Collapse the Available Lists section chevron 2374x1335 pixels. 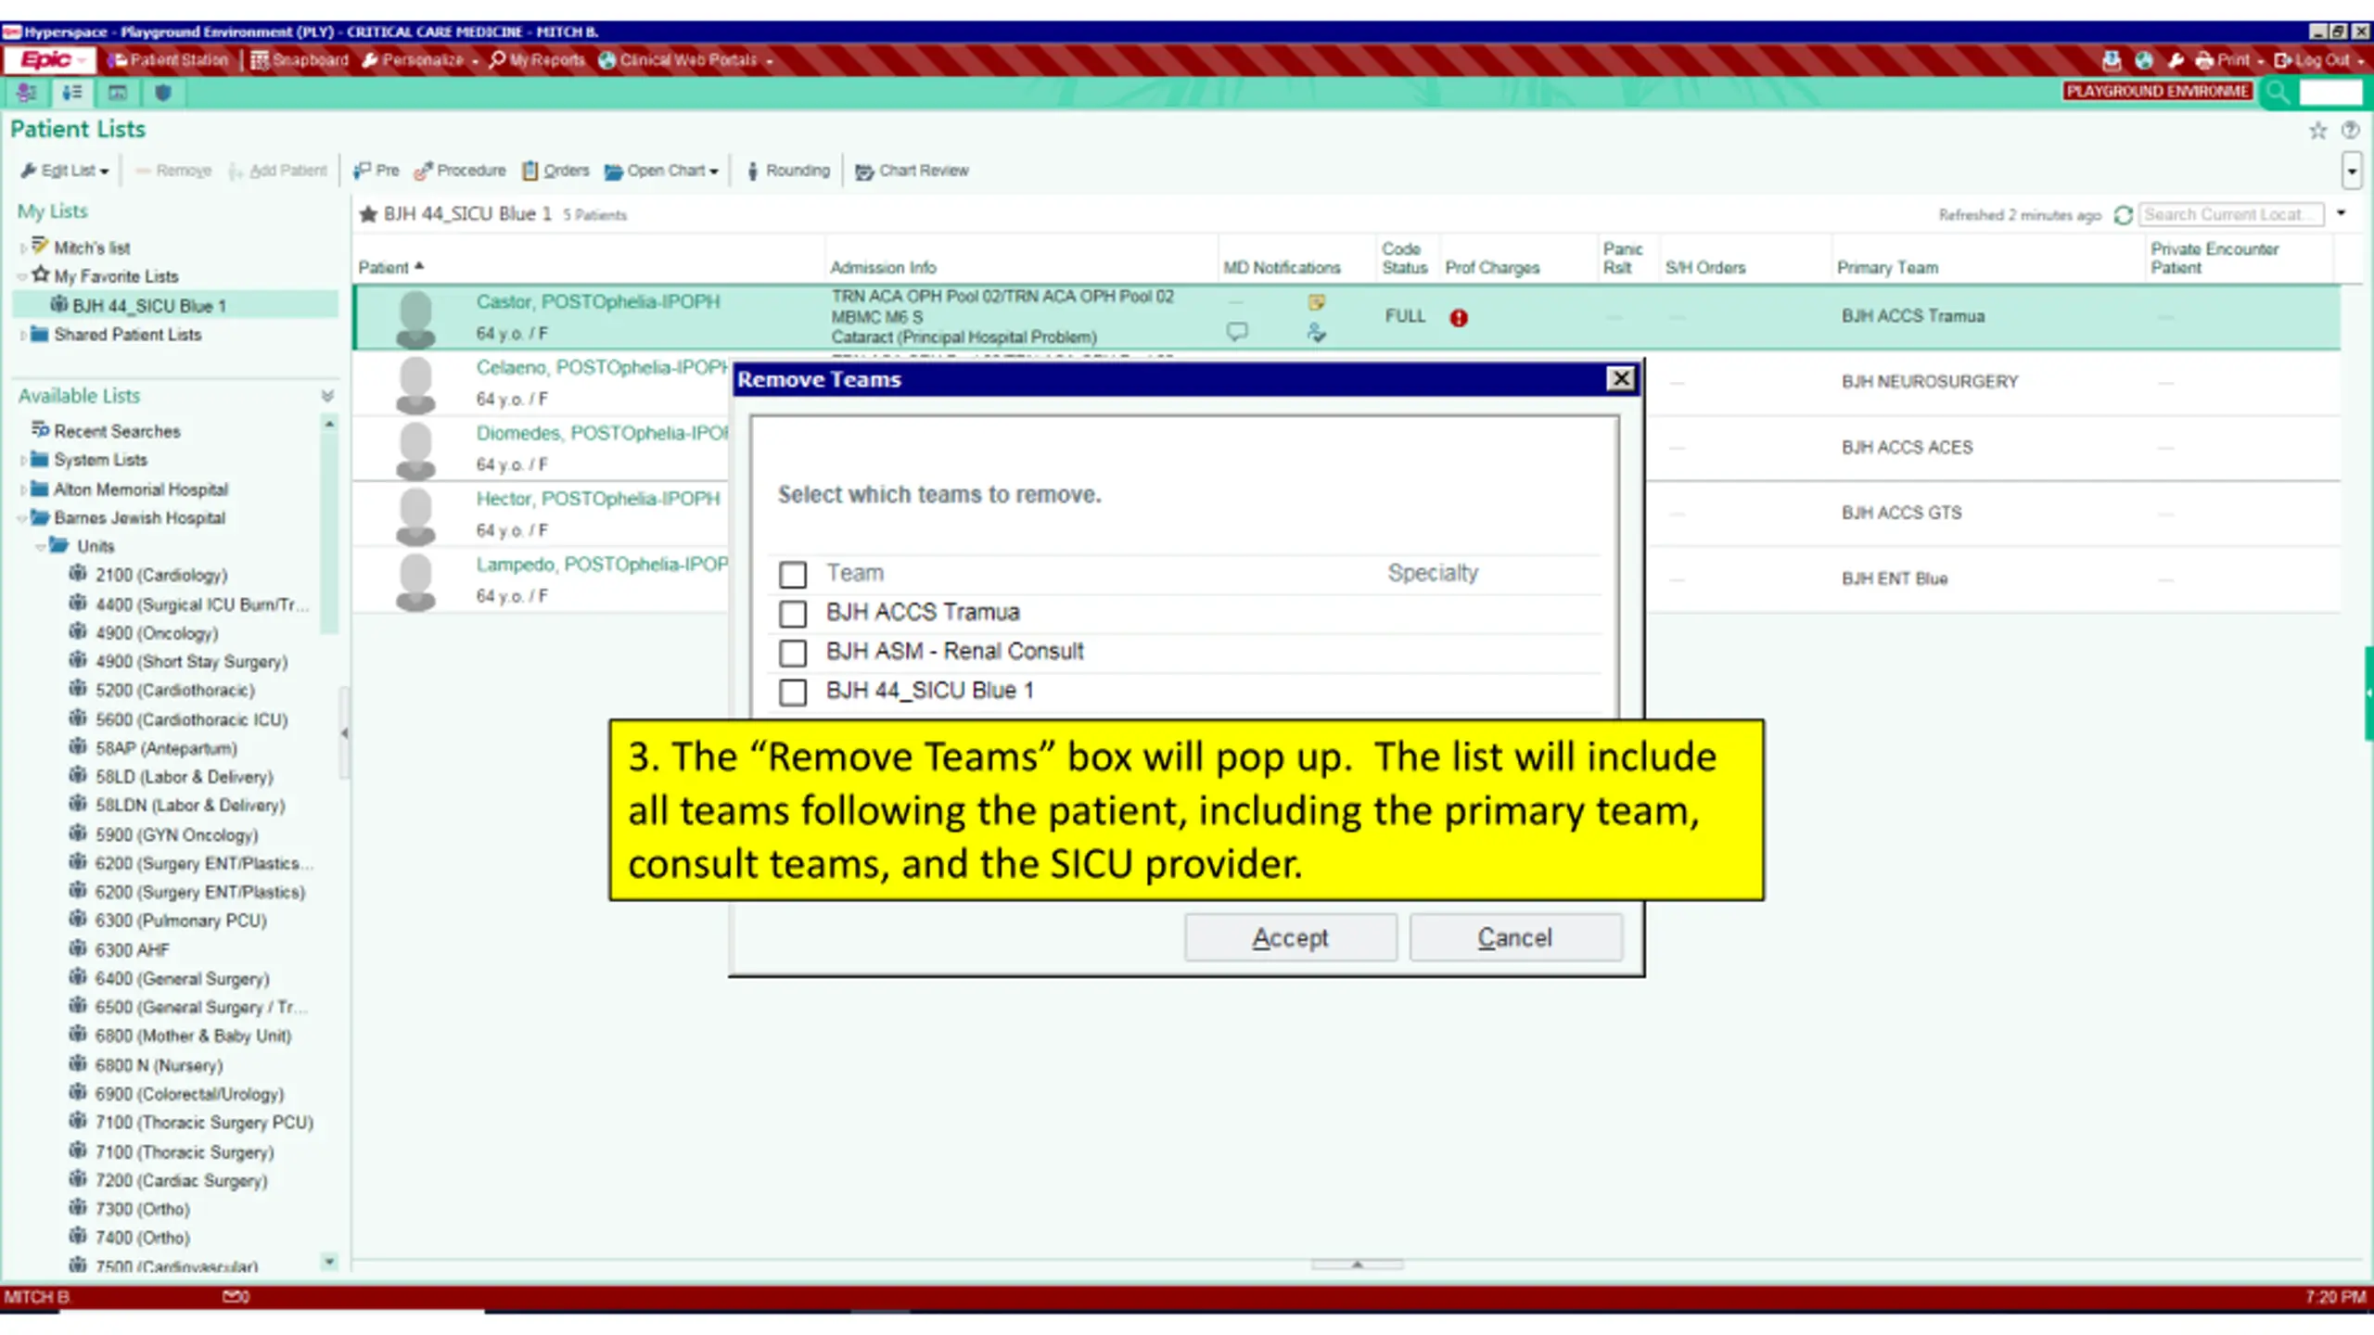coord(327,396)
